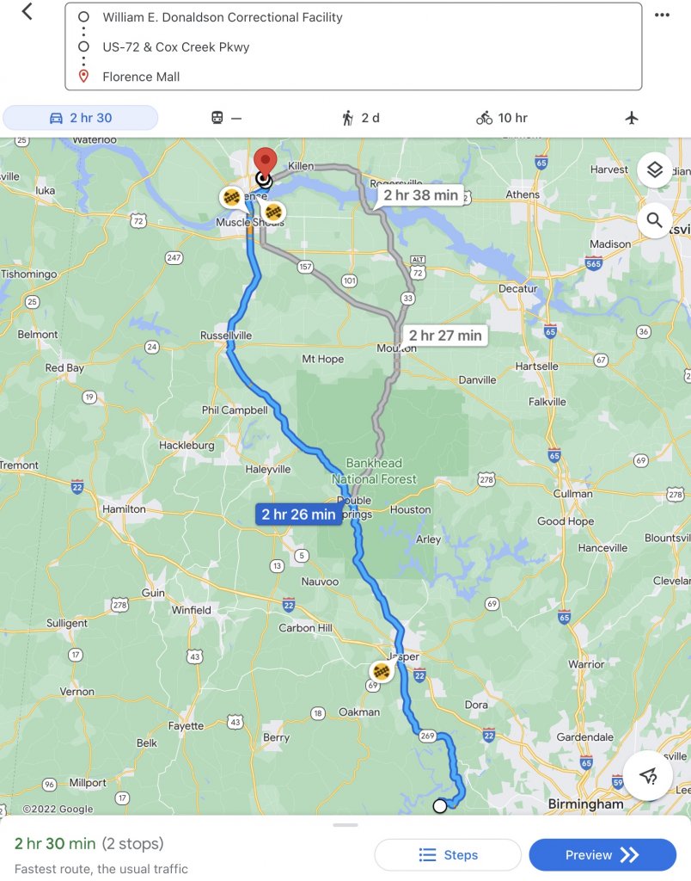691x881 pixels.
Task: Choose the 2 hr 38 min alternate route
Action: click(420, 195)
